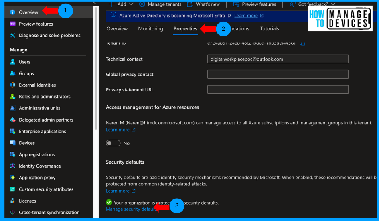
Task: Toggle the access management switch set to No
Action: coord(113,143)
